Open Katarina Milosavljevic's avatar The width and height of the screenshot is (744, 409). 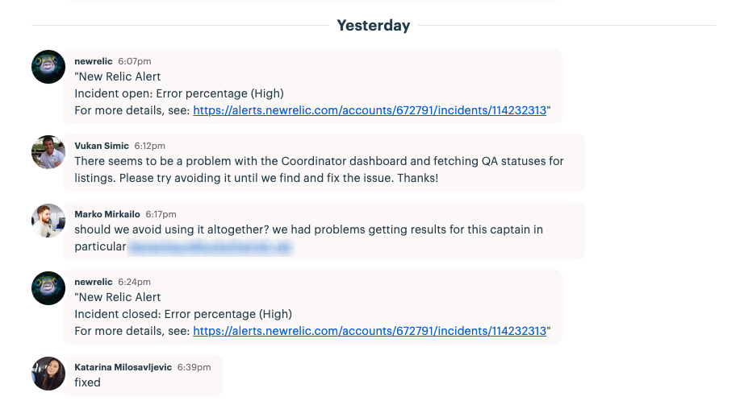point(48,374)
